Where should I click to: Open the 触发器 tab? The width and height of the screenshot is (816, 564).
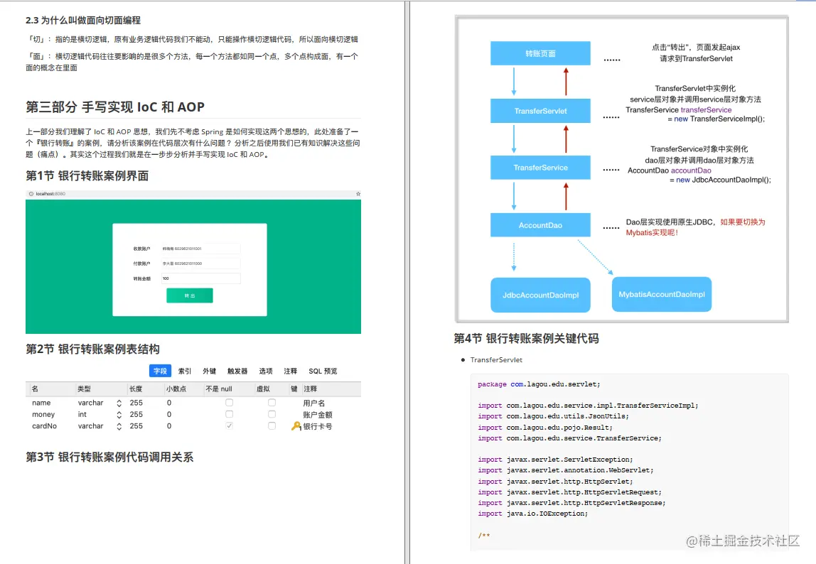pos(237,371)
